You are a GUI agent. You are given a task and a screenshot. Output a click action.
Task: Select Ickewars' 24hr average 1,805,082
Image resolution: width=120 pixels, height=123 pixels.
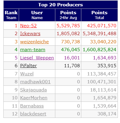click(x=68, y=34)
